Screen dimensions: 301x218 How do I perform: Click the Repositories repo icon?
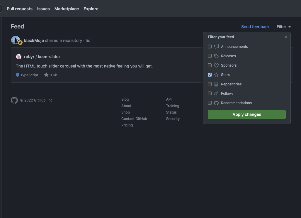click(x=216, y=84)
